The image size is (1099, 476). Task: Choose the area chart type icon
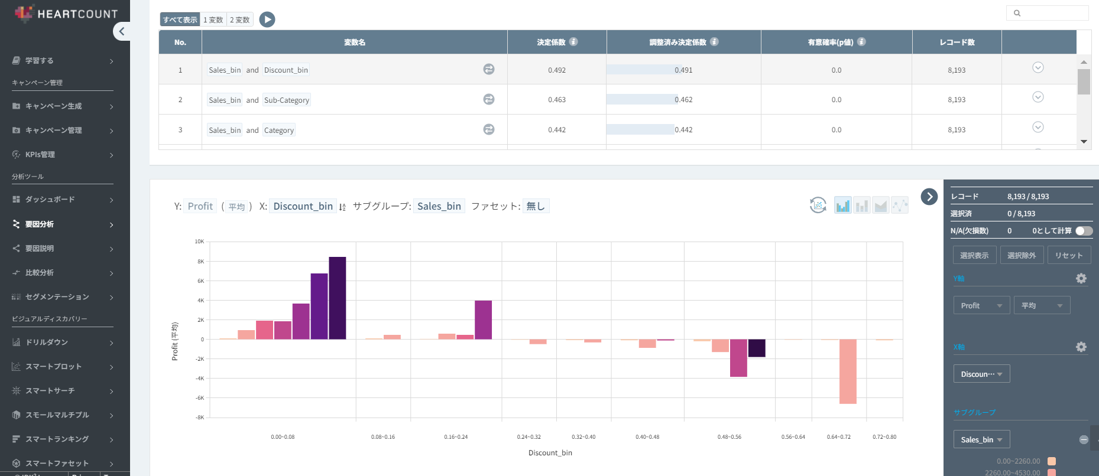click(881, 206)
